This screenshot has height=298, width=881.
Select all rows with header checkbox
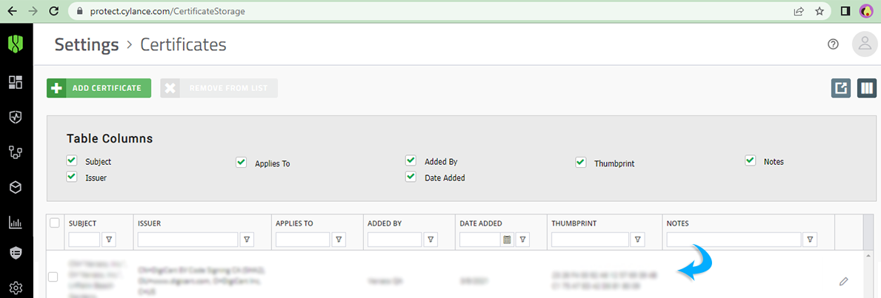pos(55,223)
